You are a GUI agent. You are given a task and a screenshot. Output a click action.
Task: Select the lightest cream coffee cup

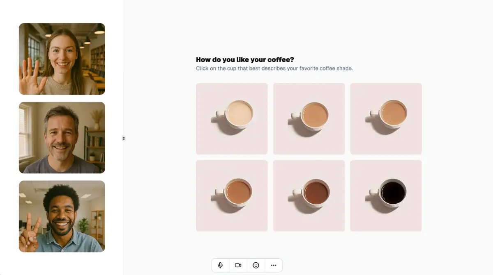pyautogui.click(x=232, y=119)
